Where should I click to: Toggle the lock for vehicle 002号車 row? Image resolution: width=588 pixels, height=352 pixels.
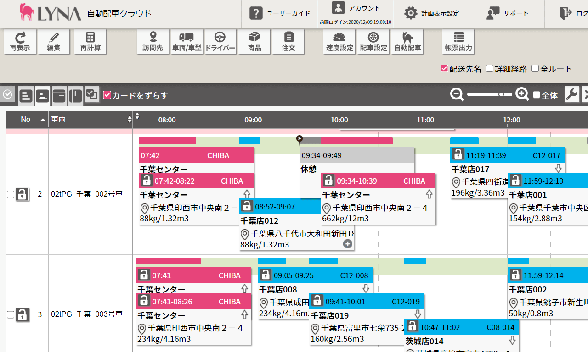23,194
